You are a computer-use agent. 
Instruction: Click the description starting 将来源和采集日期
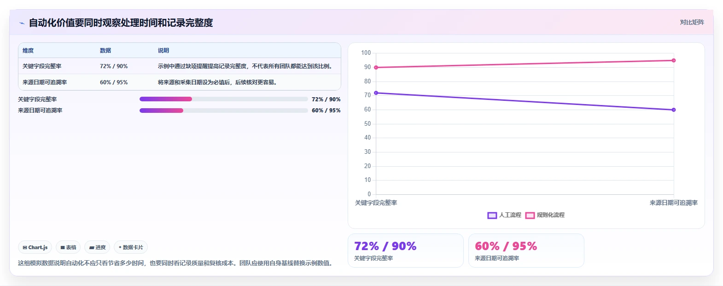(217, 82)
